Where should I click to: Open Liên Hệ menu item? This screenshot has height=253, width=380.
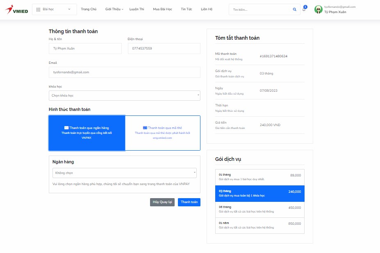[x=207, y=9]
